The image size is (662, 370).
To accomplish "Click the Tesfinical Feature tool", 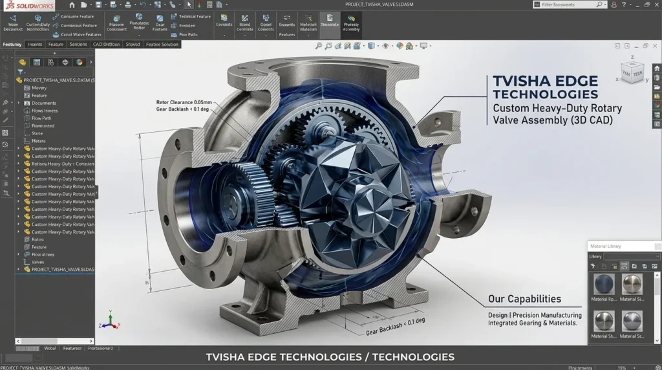I will [191, 16].
